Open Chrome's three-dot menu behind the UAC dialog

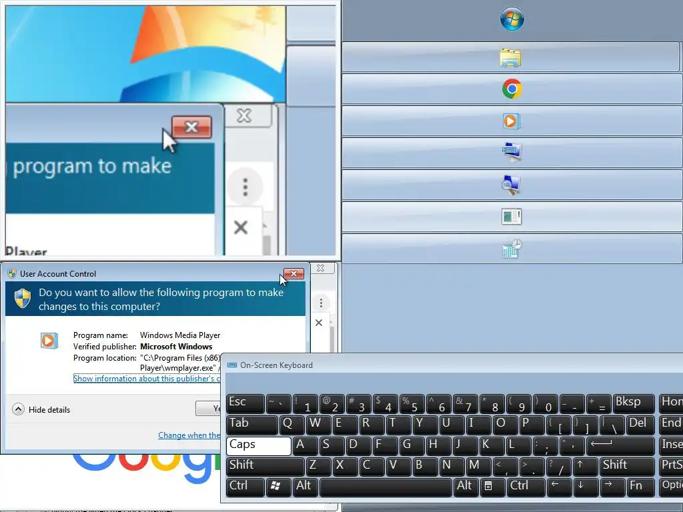321,303
